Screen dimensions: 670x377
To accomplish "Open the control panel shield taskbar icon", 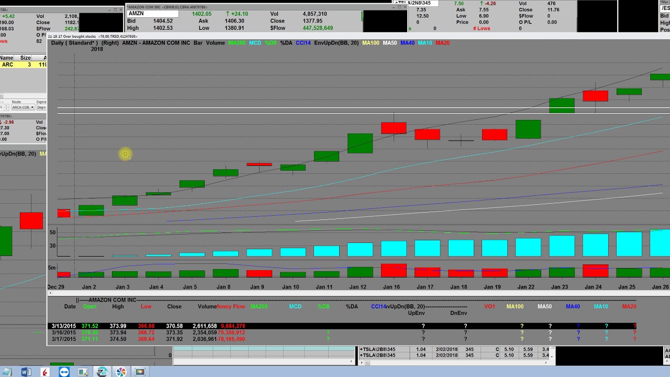I will (x=83, y=372).
